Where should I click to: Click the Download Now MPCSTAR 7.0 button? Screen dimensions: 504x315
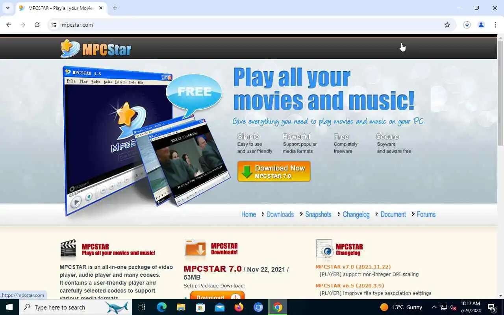click(x=274, y=171)
